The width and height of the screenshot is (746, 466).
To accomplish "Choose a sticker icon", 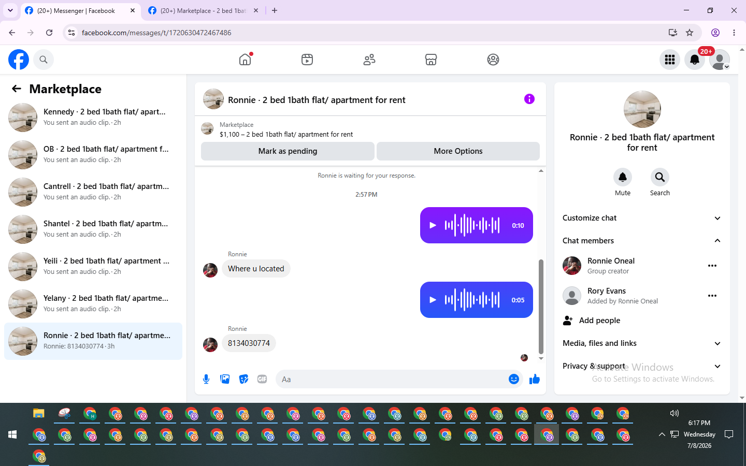I will (x=243, y=379).
